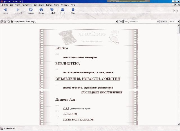Open the E-mail menu
This screenshot has height=131, width=180.
tap(49, 5)
